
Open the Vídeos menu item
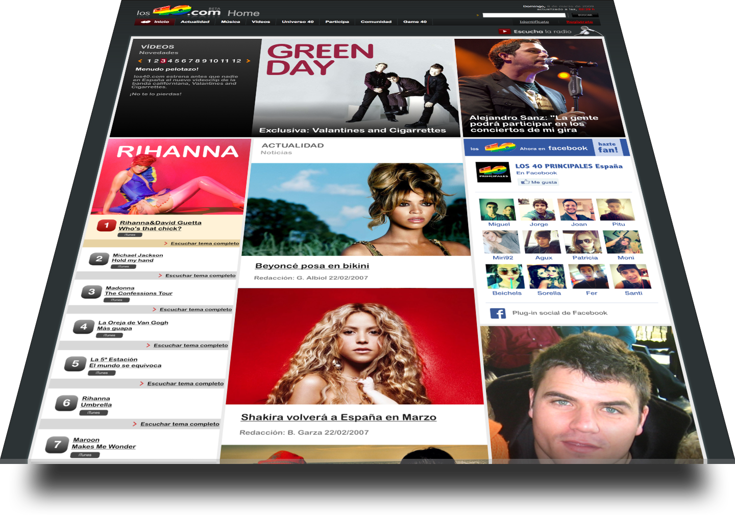coord(260,22)
